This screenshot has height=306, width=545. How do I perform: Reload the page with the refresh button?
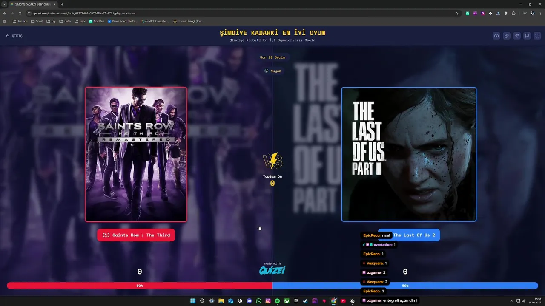point(20,13)
